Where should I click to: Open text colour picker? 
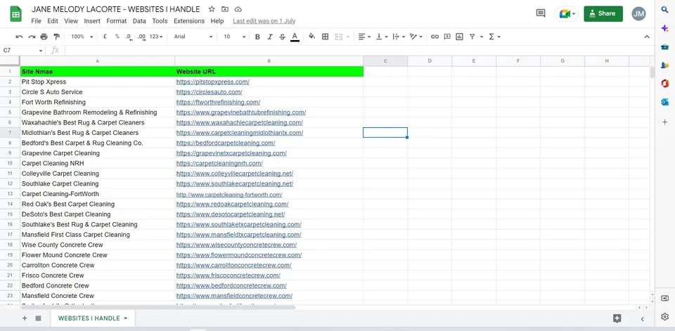click(295, 37)
